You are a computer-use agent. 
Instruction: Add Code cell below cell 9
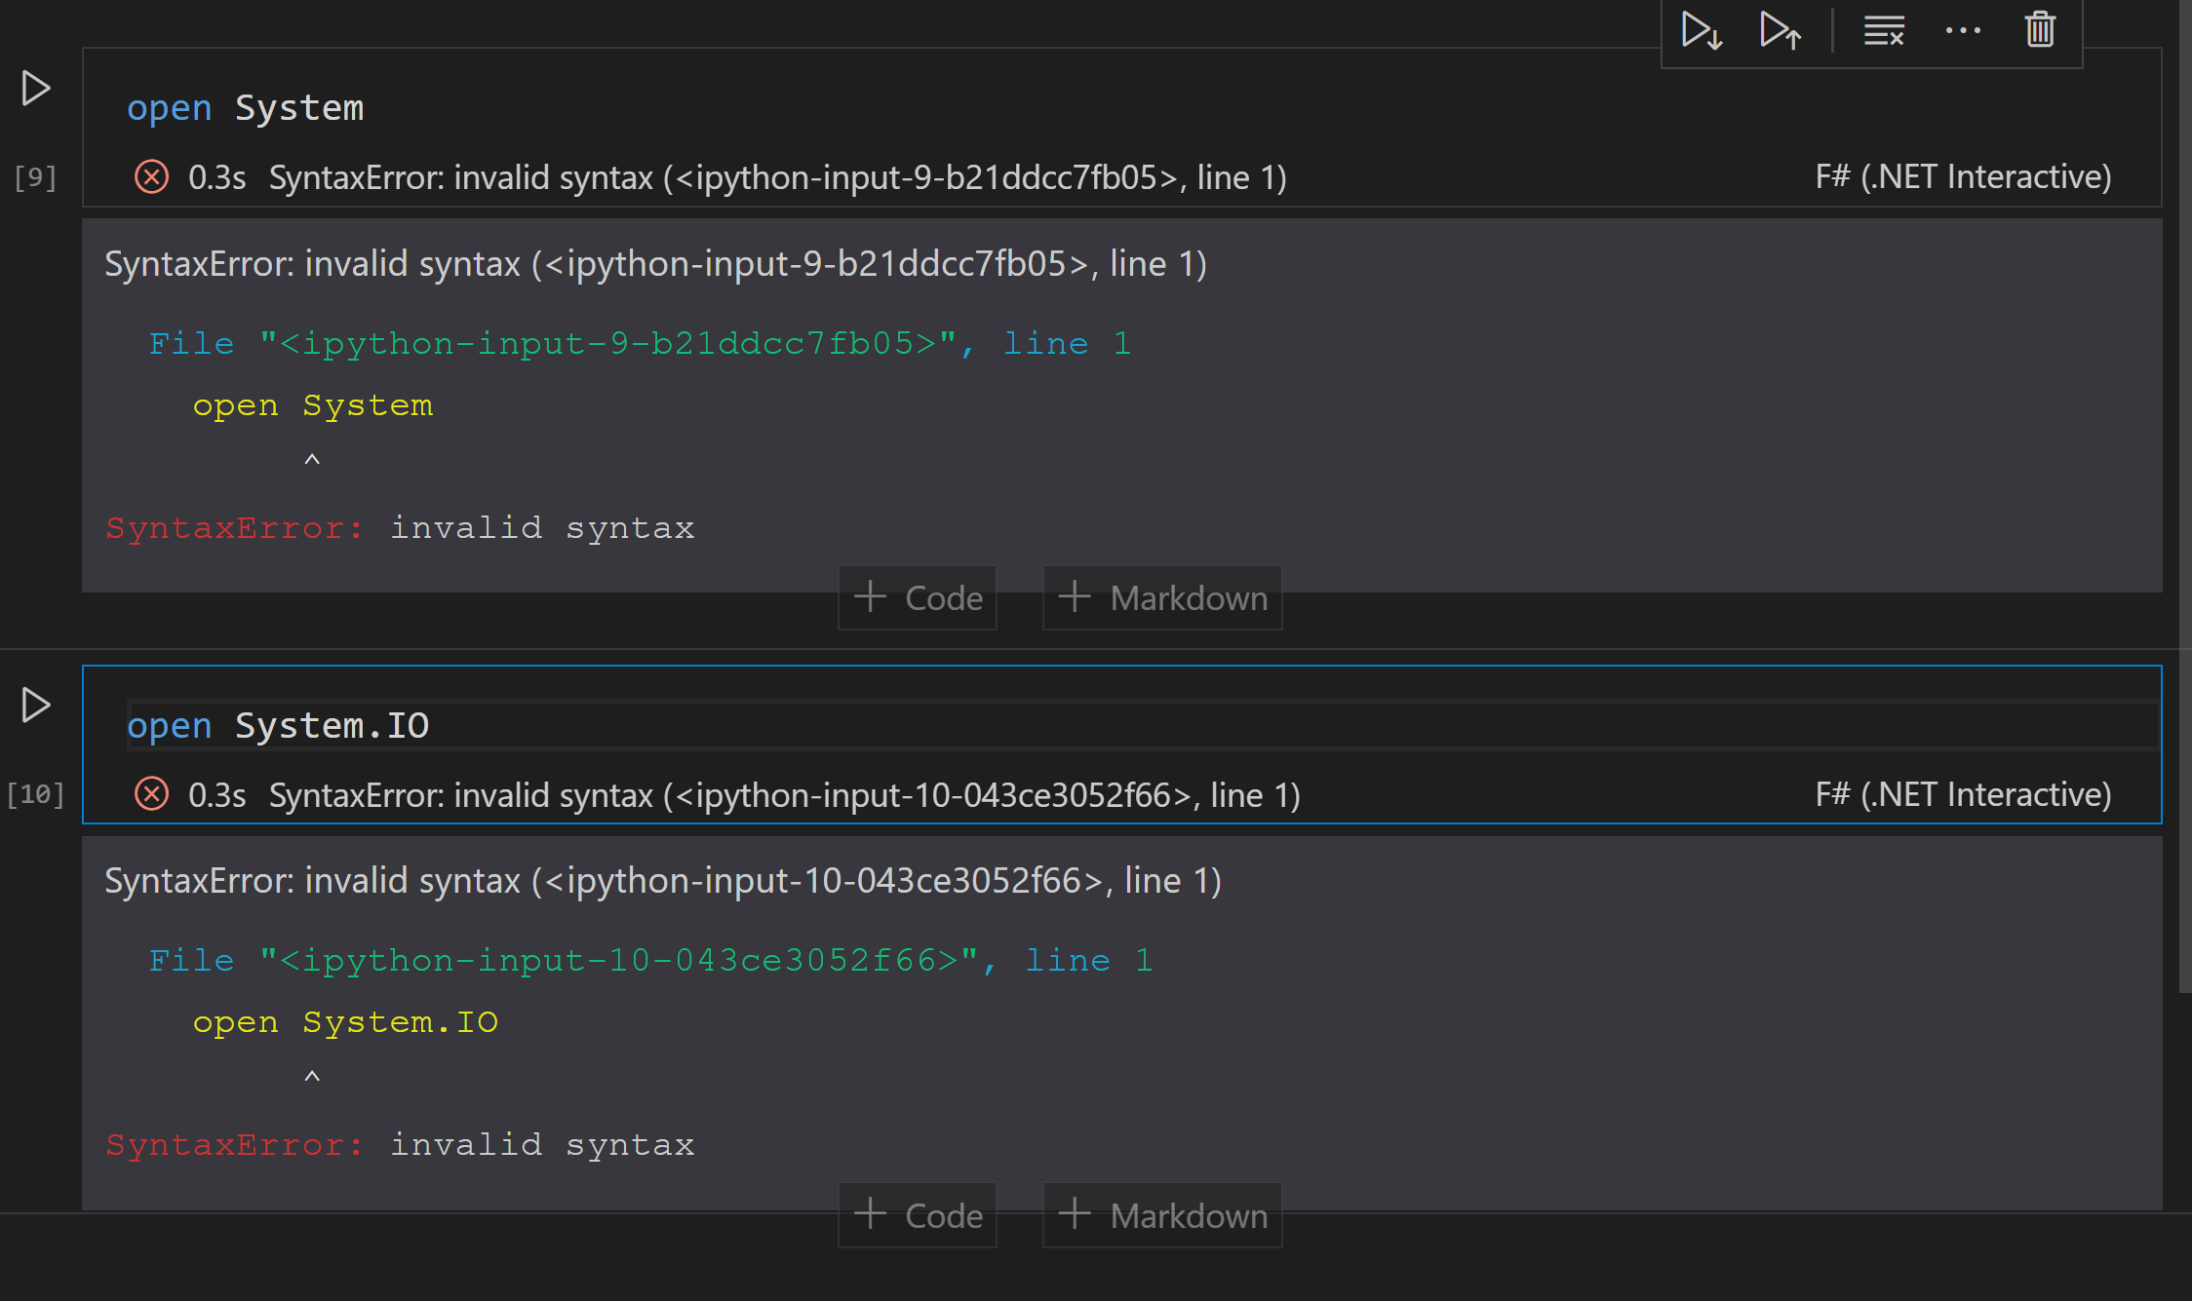point(918,597)
